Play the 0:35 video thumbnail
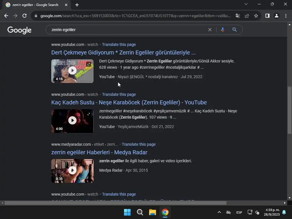This screenshot has width=292, height=219. point(72,171)
